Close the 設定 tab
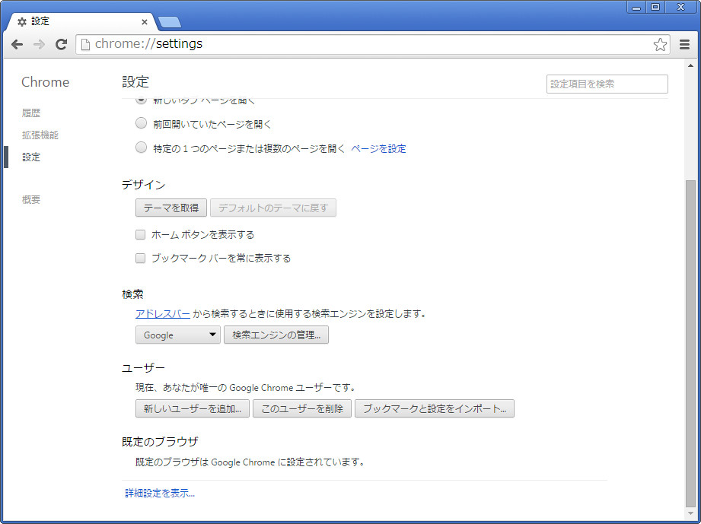This screenshot has height=524, width=701. [x=145, y=22]
